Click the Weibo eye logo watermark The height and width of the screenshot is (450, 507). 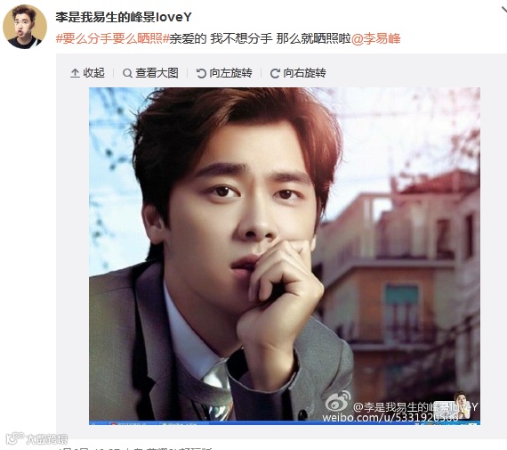pyautogui.click(x=338, y=401)
